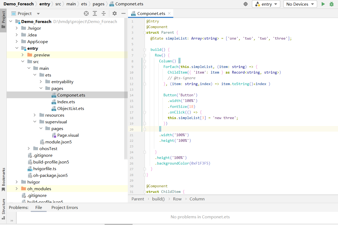Click the Page.visual file icon
The image size is (338, 225).
pyautogui.click(x=54, y=135)
